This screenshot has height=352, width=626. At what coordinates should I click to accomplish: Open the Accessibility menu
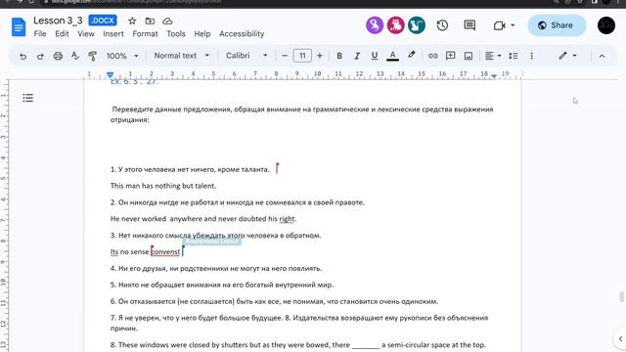click(242, 34)
